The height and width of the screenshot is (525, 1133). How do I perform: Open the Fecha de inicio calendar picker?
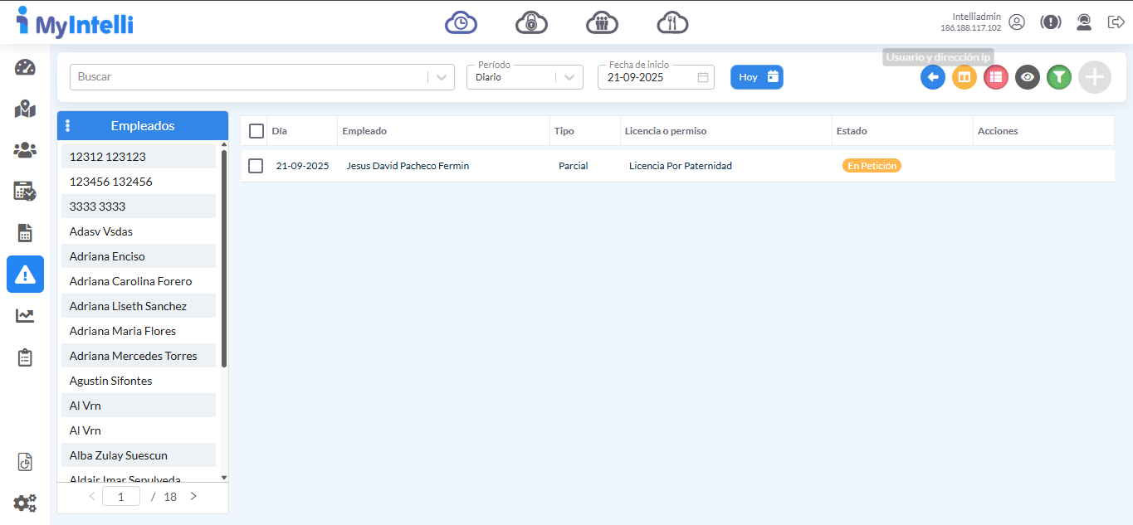(x=702, y=77)
